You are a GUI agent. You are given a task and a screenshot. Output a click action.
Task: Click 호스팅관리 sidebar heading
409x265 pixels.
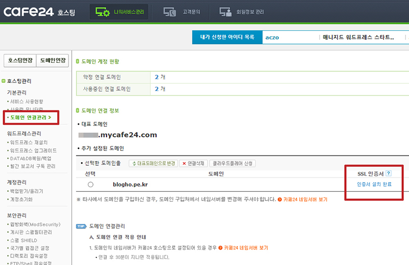(19, 81)
